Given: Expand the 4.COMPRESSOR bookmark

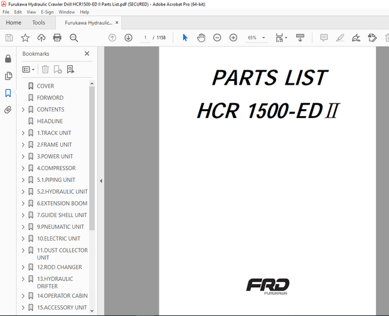Looking at the screenshot, I should click(x=23, y=168).
